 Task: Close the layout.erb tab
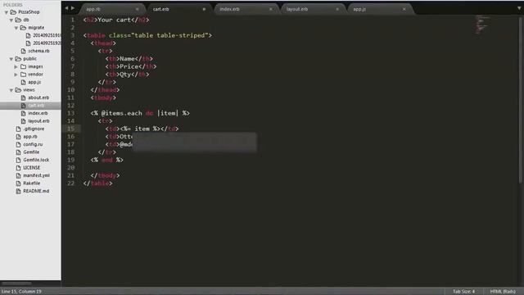337,9
